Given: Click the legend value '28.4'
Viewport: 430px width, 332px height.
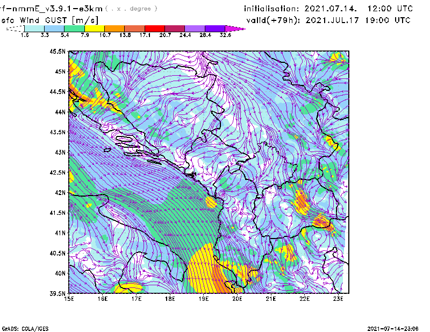Looking at the screenshot, I should coord(205,35).
